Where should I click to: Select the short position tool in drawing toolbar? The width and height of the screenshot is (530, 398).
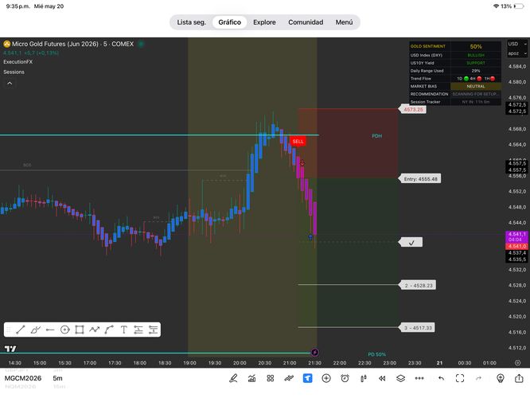click(x=153, y=330)
